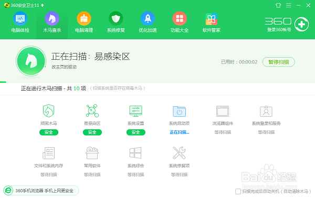
Task: Open the 电脑清理 cleanup icon
Action: (84, 19)
